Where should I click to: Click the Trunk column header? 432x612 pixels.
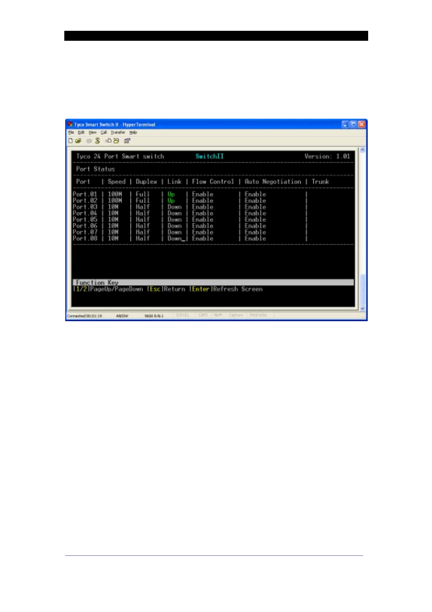321,182
